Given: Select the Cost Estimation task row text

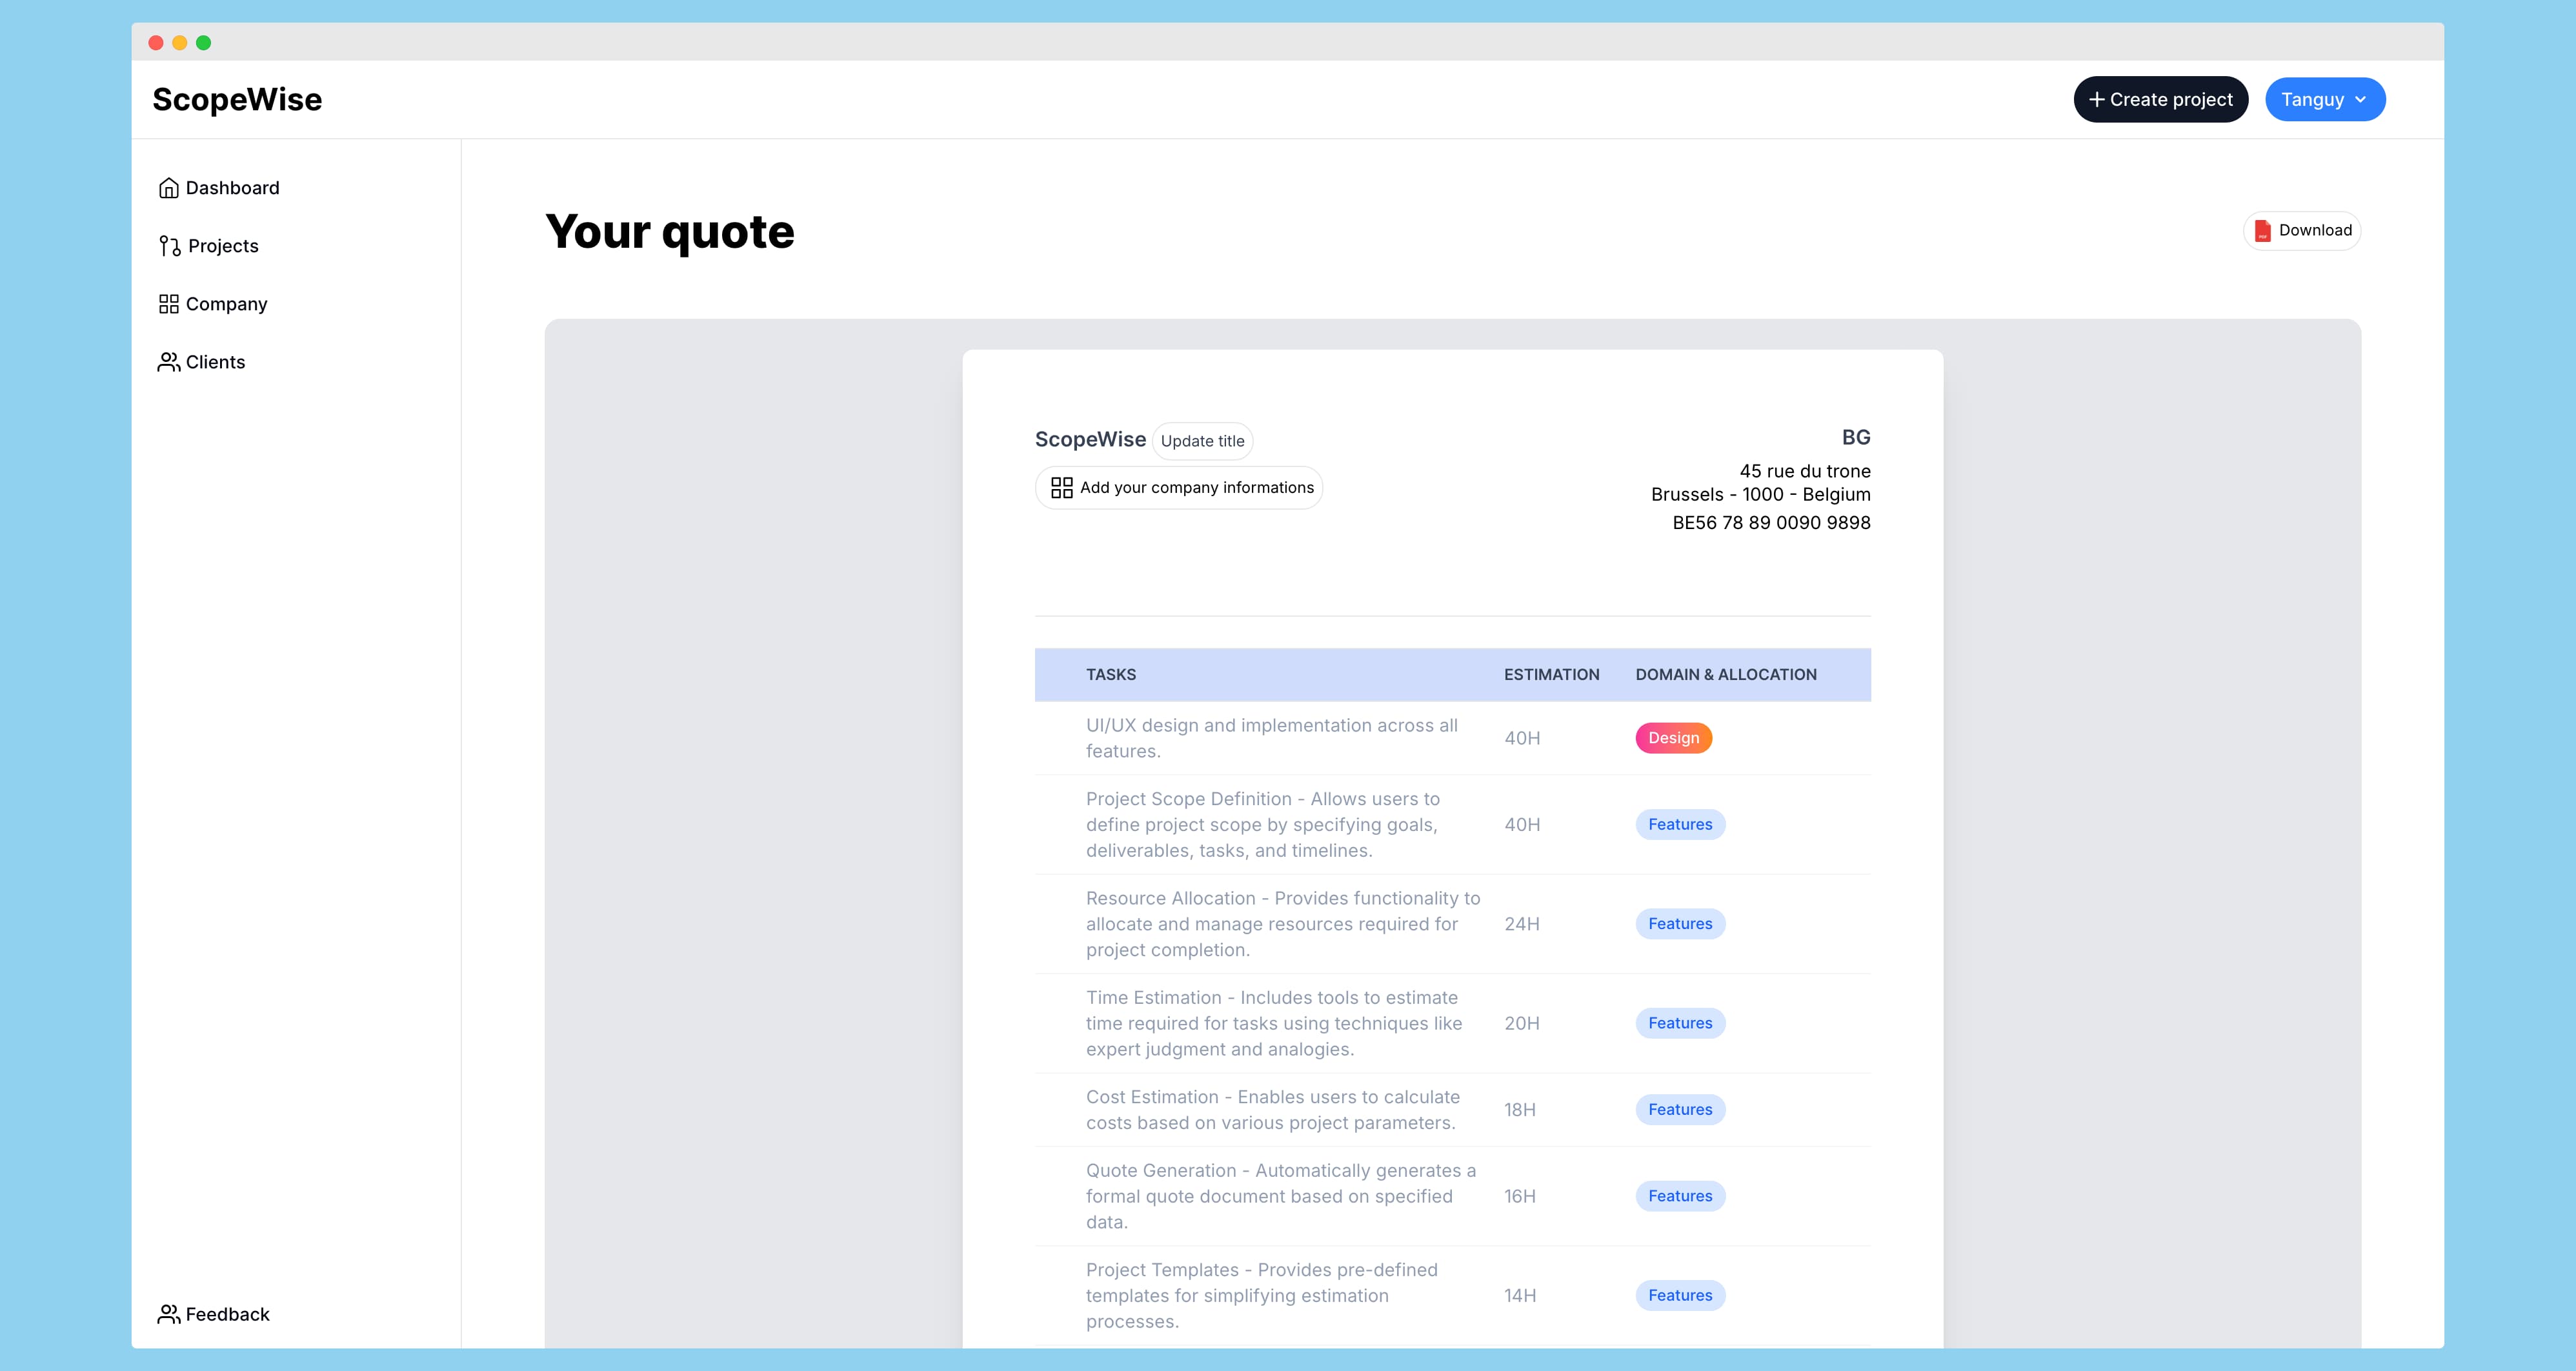Looking at the screenshot, I should 1272,1110.
